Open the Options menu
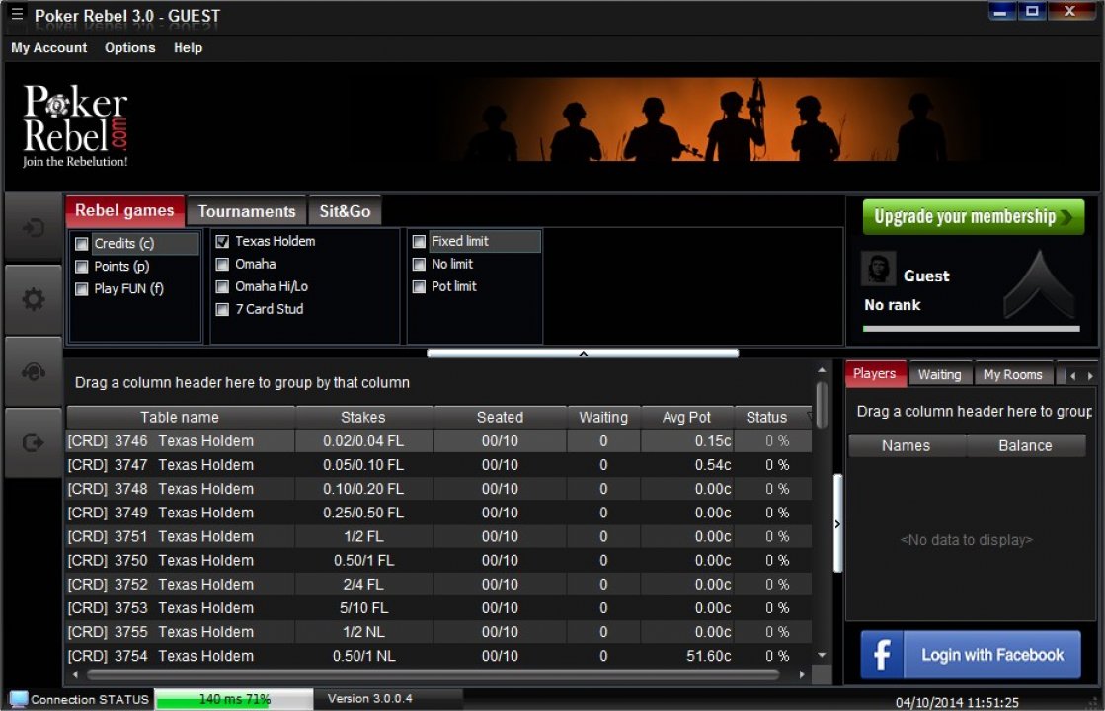The height and width of the screenshot is (711, 1105). tap(129, 48)
